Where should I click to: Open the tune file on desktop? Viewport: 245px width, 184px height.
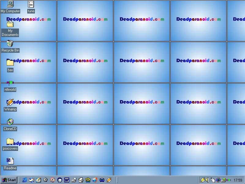31,4
